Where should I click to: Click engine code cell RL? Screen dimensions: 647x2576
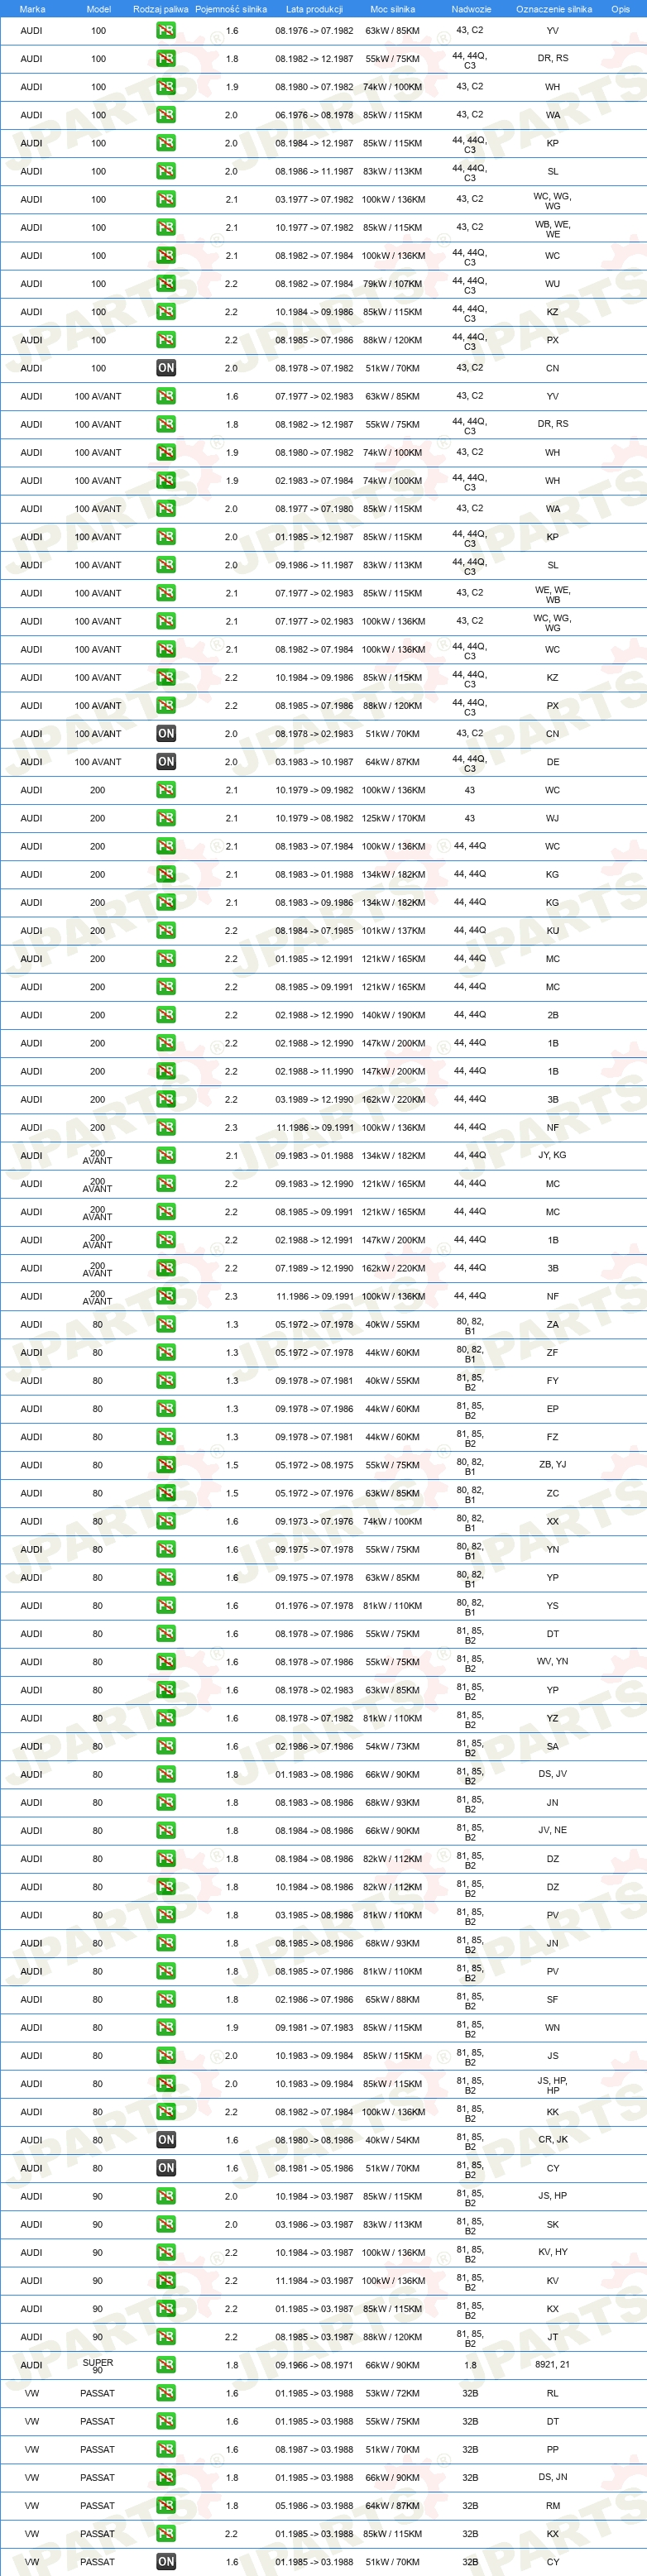point(553,2393)
